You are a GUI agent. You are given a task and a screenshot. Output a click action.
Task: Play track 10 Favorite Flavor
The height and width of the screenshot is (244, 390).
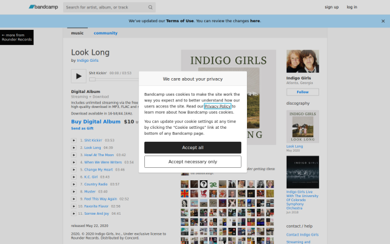pyautogui.click(x=74, y=206)
